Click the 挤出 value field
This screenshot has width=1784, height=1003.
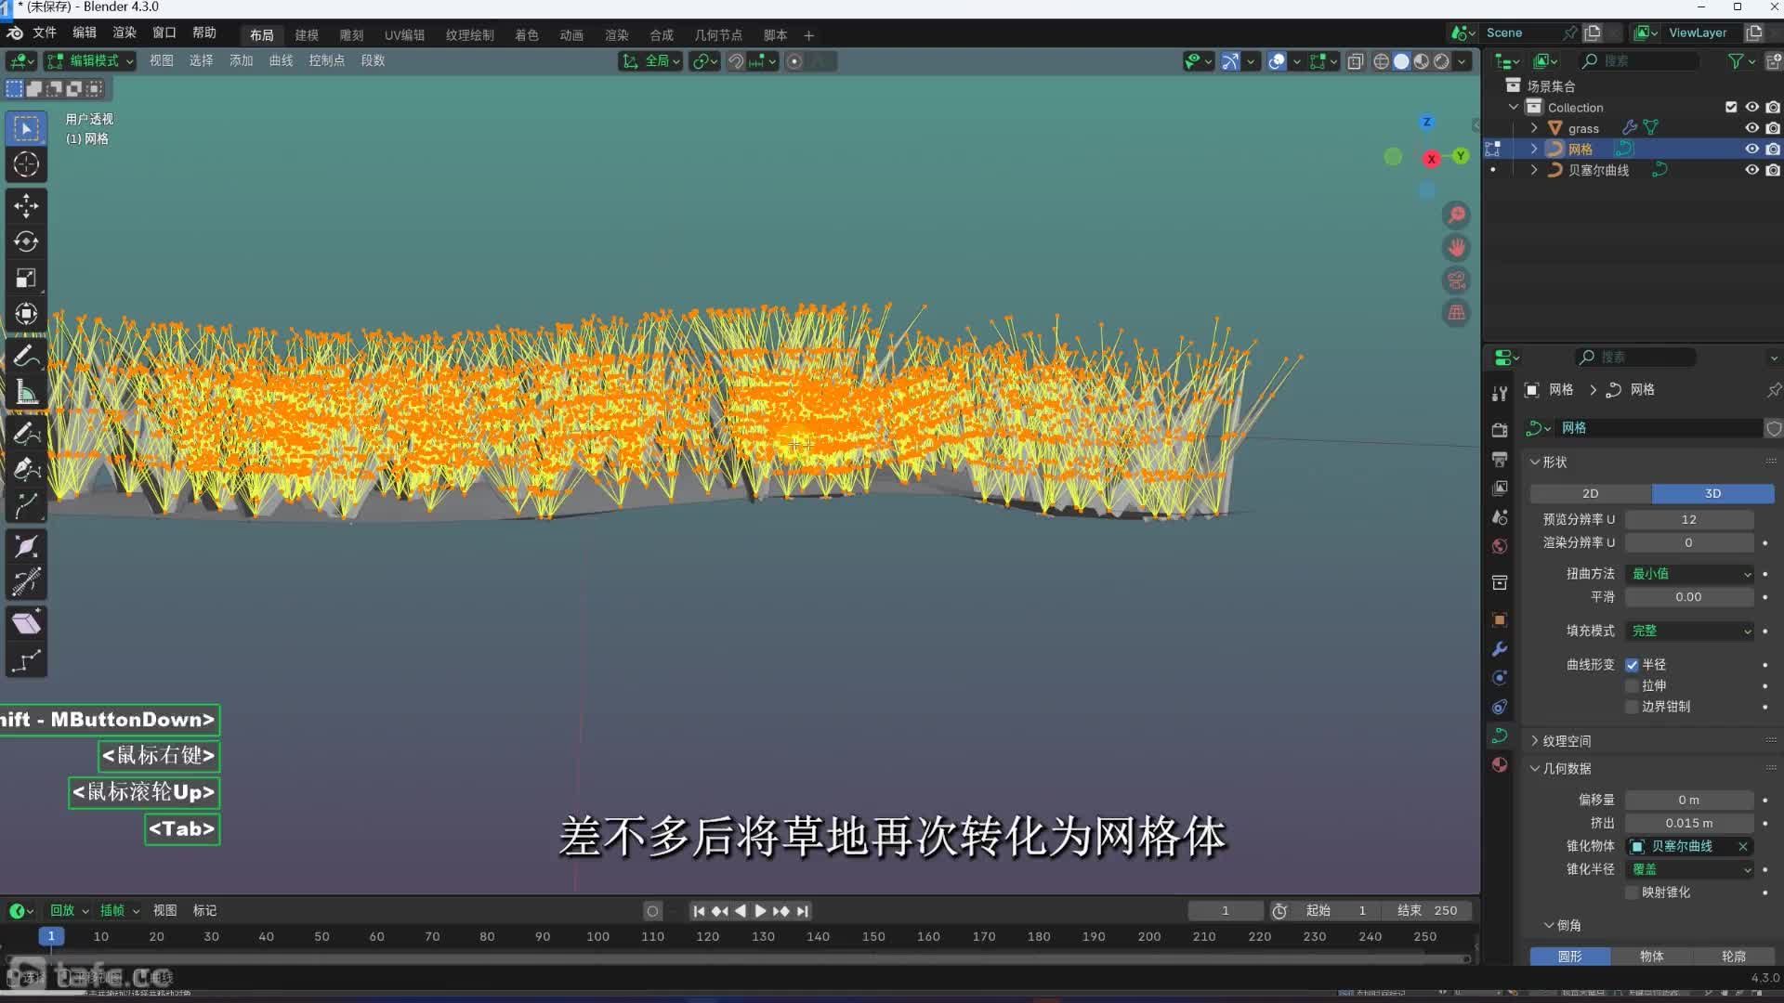[x=1688, y=823]
